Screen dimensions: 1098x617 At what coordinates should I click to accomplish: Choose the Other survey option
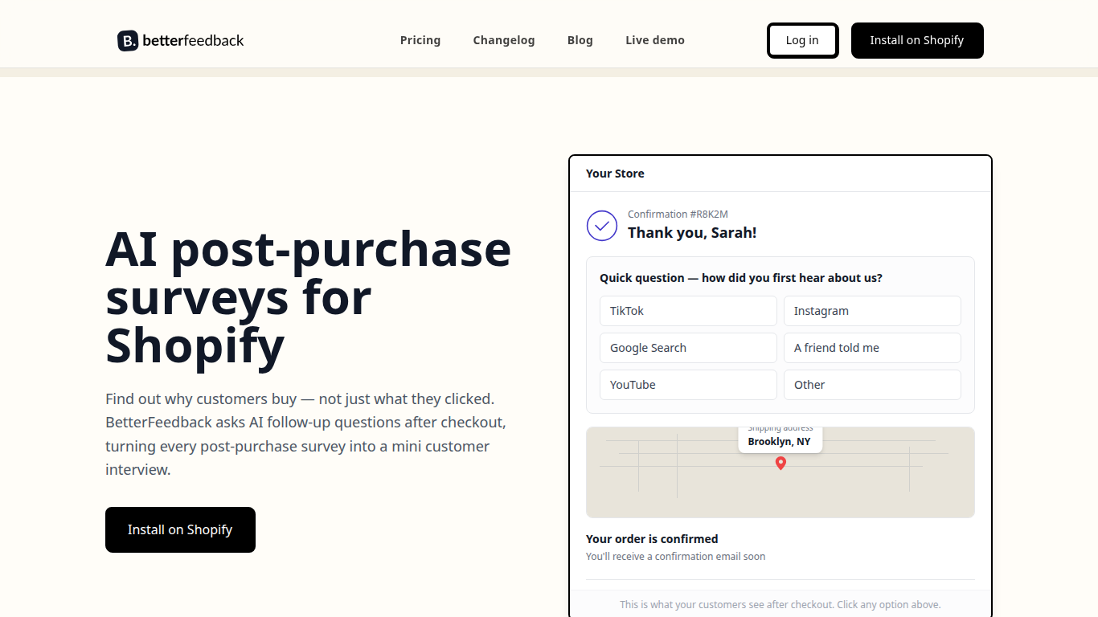[x=872, y=385]
